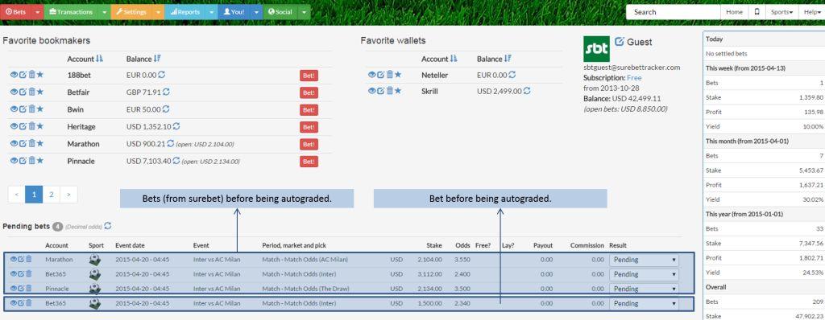Expand the Bets menu dropdown arrow

tap(37, 12)
